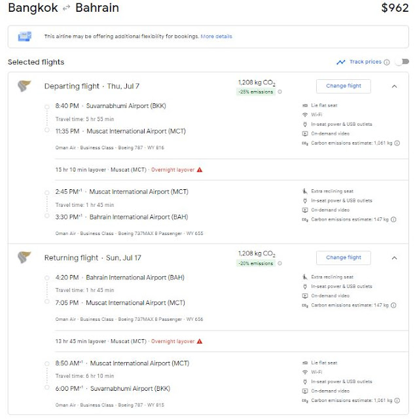The height and width of the screenshot is (419, 415).
Task: Click the 13 hr 45 min layover warning icon
Action: click(x=200, y=341)
